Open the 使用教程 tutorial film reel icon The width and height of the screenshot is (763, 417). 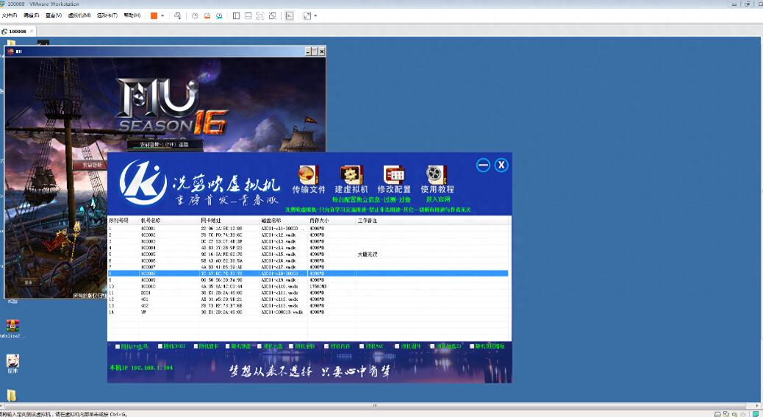[437, 175]
